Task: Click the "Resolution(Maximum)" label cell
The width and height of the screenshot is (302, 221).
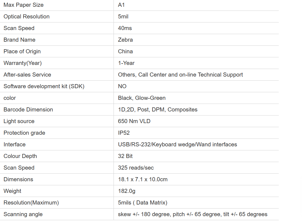Action: pyautogui.click(x=31, y=203)
